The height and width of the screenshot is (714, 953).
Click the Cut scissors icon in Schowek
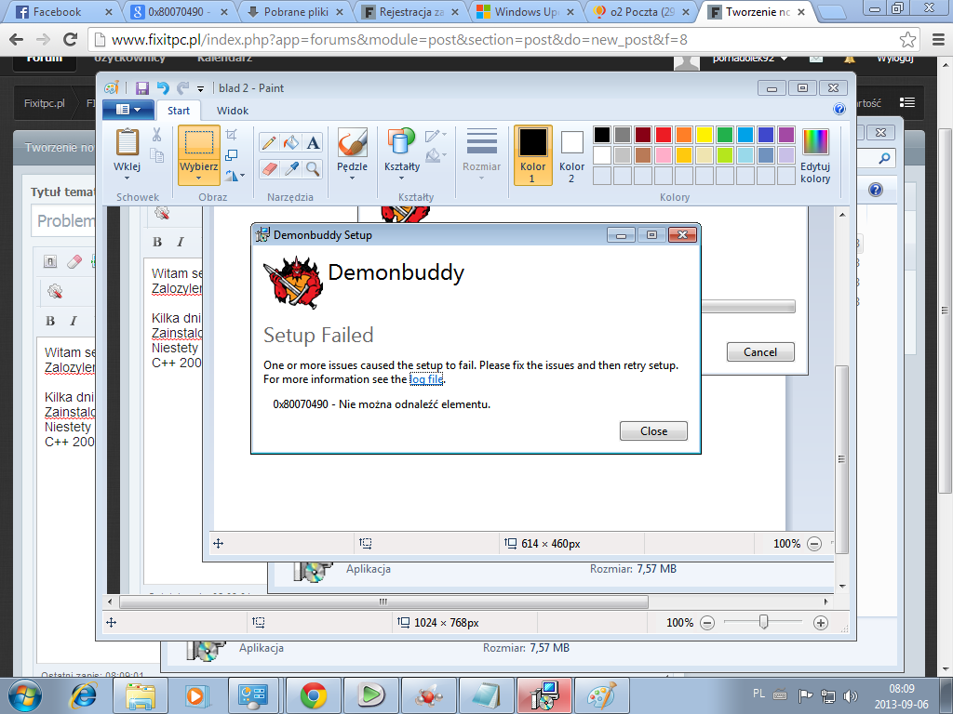[x=156, y=135]
